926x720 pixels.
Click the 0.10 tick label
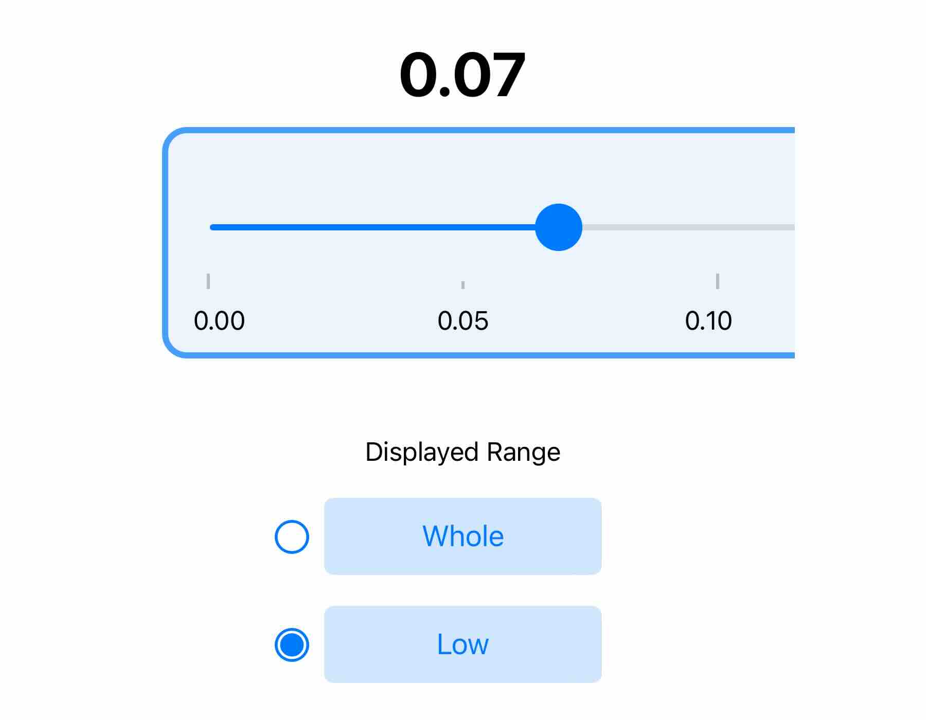coord(708,321)
